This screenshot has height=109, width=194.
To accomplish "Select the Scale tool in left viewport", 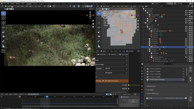I will pyautogui.click(x=3, y=32).
